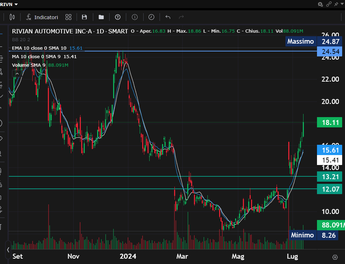
Task: Click the load chart folder icon
Action: (101, 17)
